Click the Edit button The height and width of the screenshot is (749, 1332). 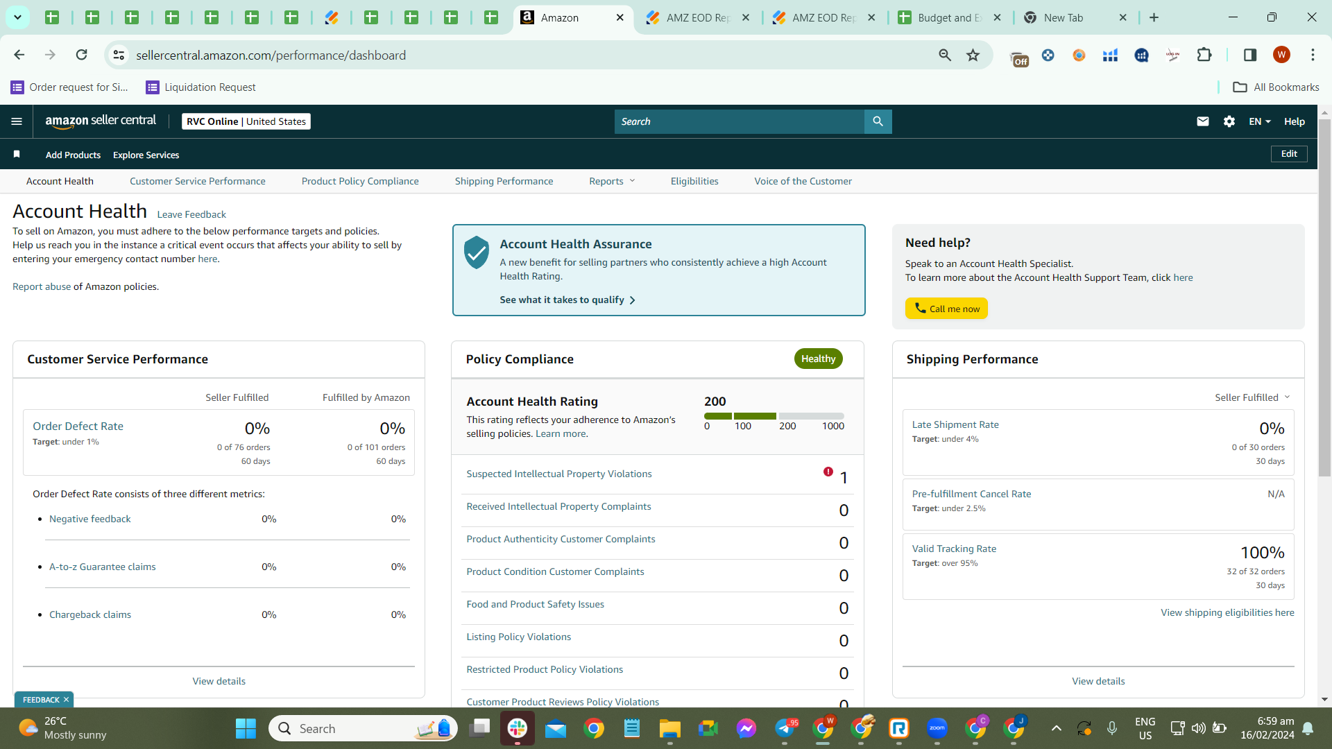(1289, 154)
